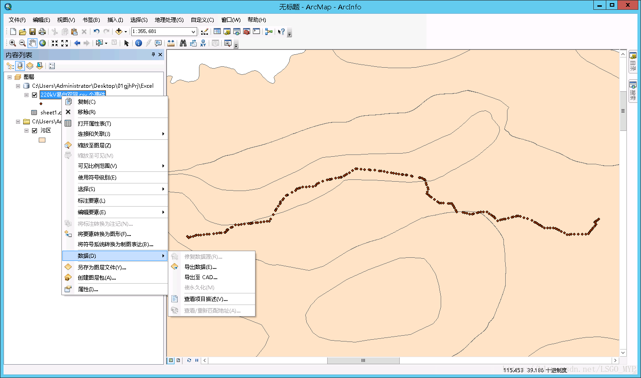
Task: Click the 污区 polygon color swatch
Action: coord(42,140)
